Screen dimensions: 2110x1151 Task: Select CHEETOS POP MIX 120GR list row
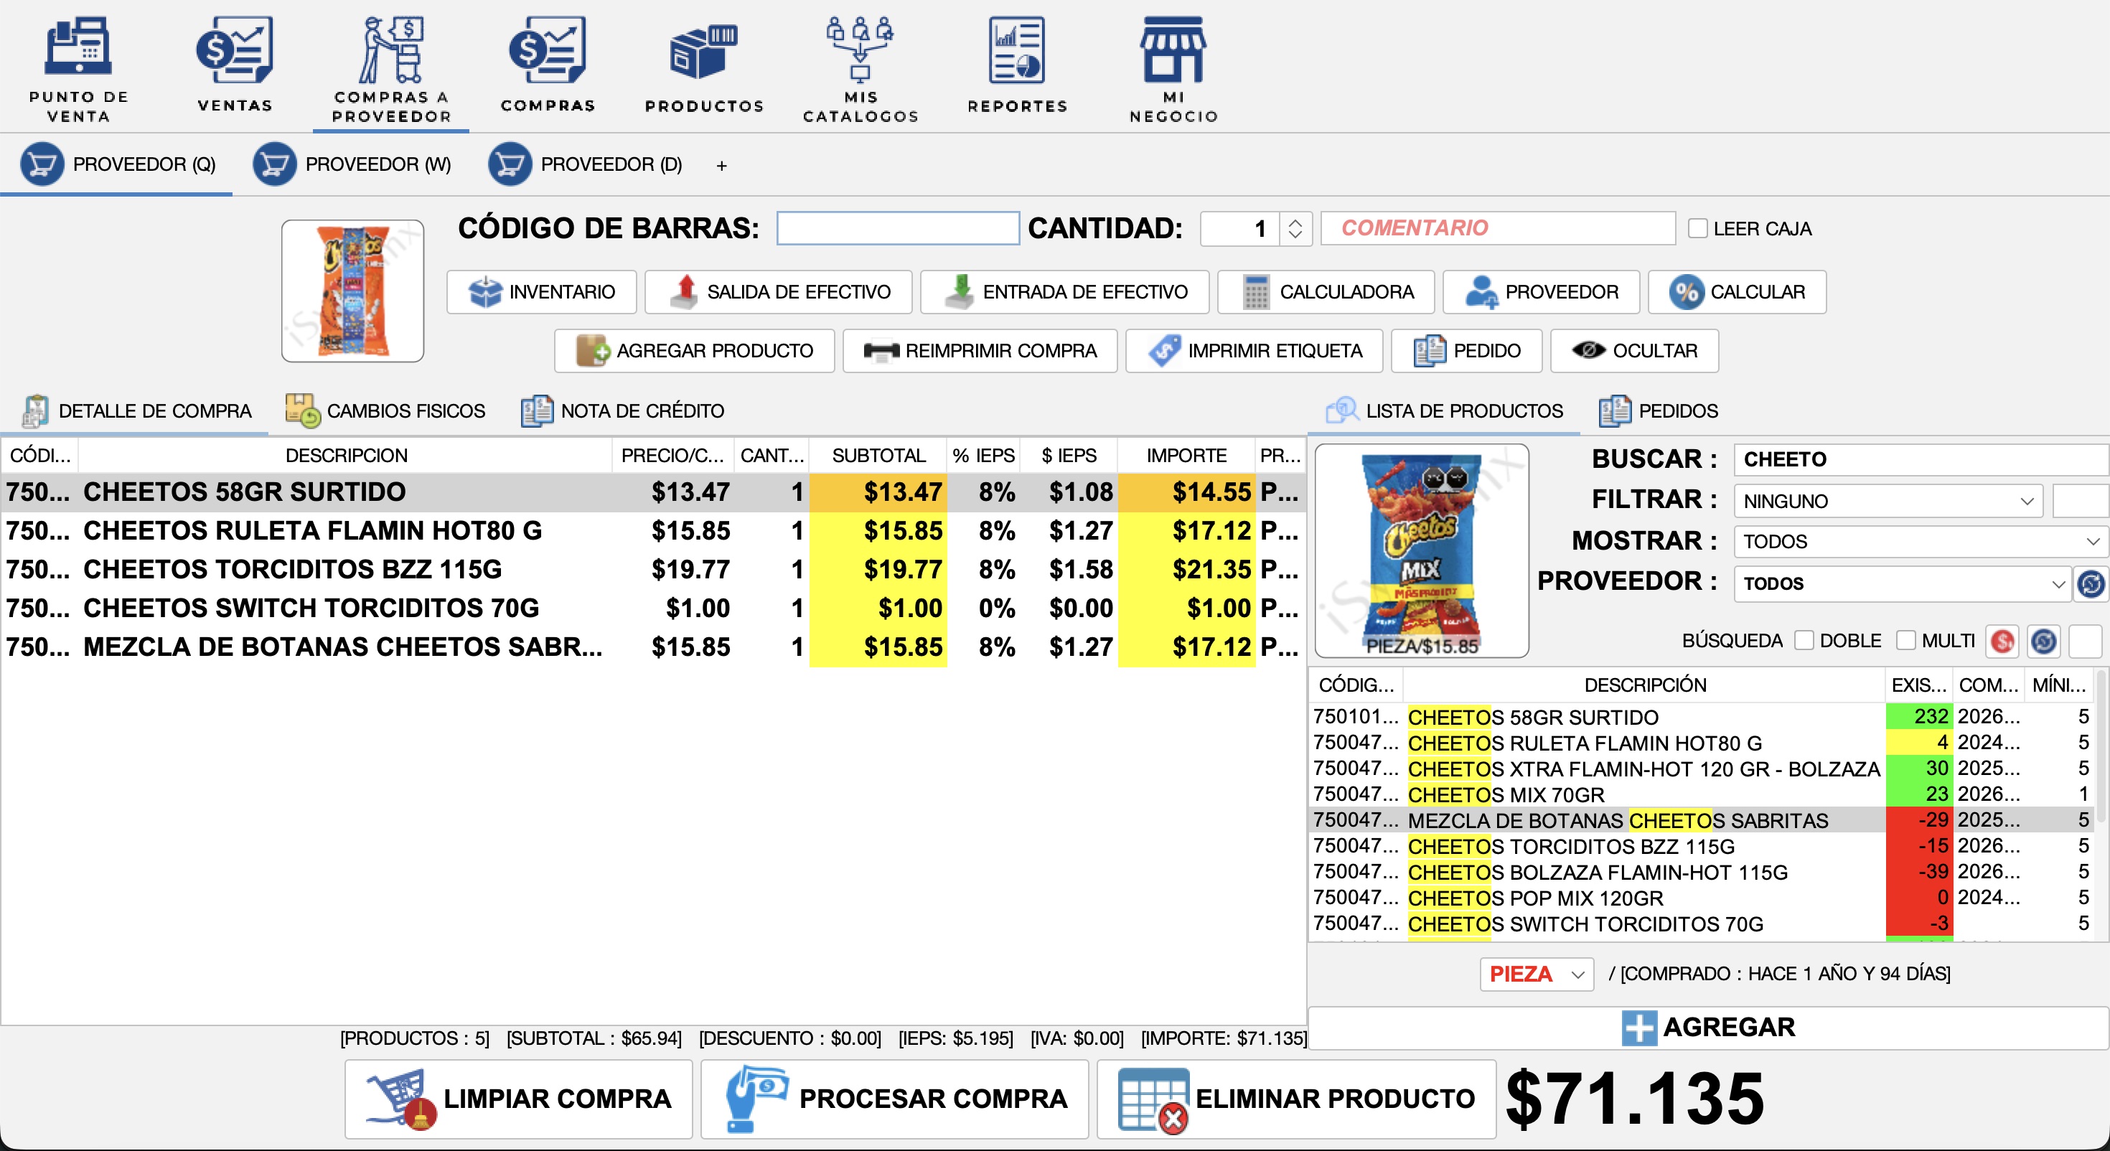[1702, 898]
